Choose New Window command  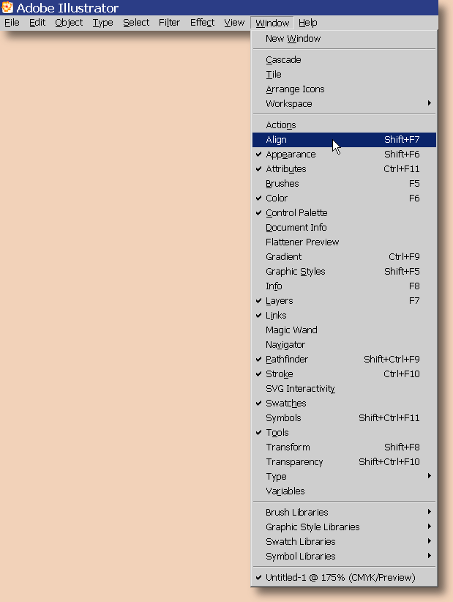293,39
